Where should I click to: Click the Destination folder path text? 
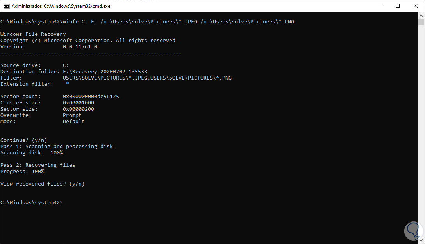pyautogui.click(x=105, y=72)
